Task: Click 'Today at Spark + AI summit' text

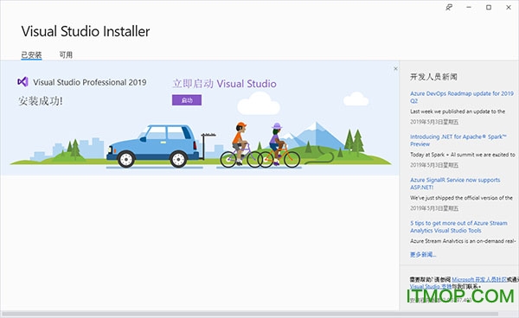Action: tap(463, 155)
